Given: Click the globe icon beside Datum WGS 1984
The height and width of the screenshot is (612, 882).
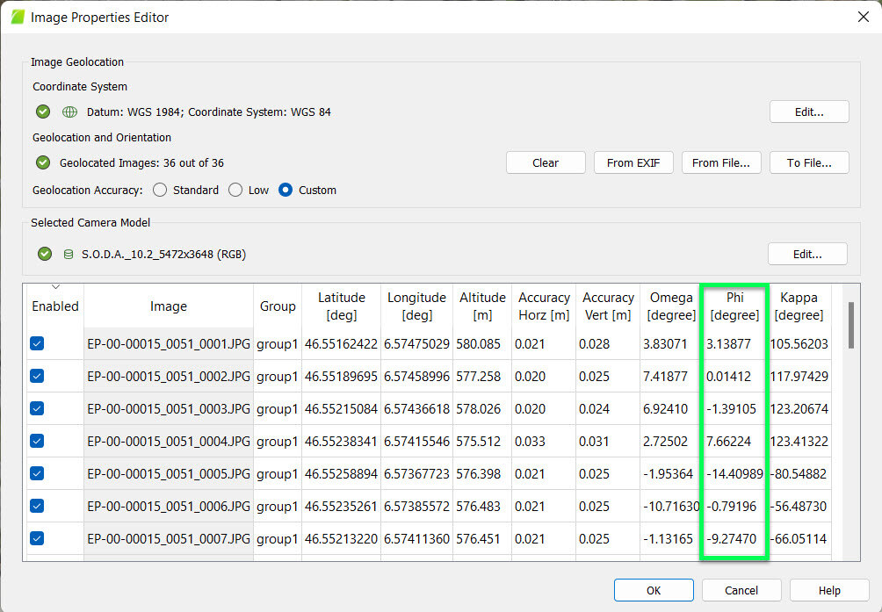Looking at the screenshot, I should pos(69,112).
